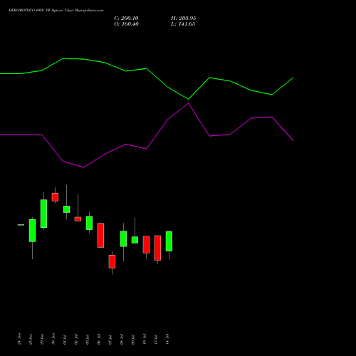Select the green candle above 08 Jul
This screenshot has width=356, height=356.
123,239
